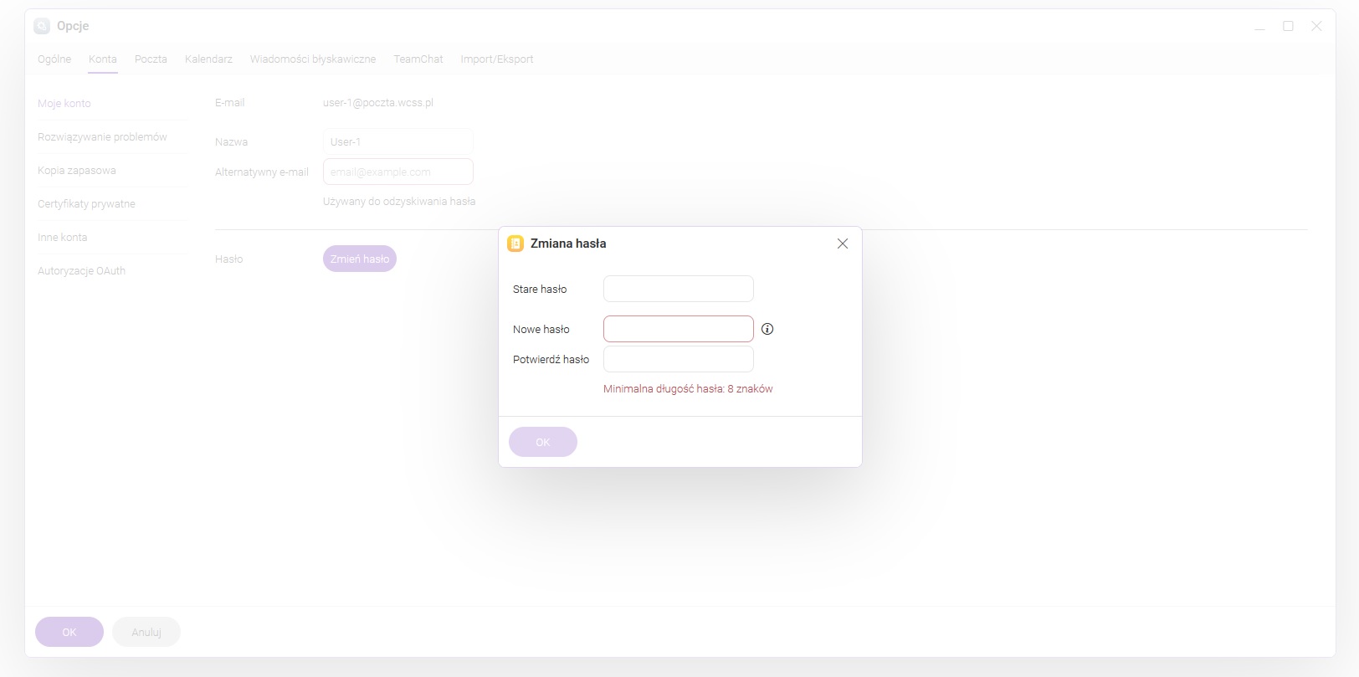Close the Zmiana hasła dialog

coord(843,244)
